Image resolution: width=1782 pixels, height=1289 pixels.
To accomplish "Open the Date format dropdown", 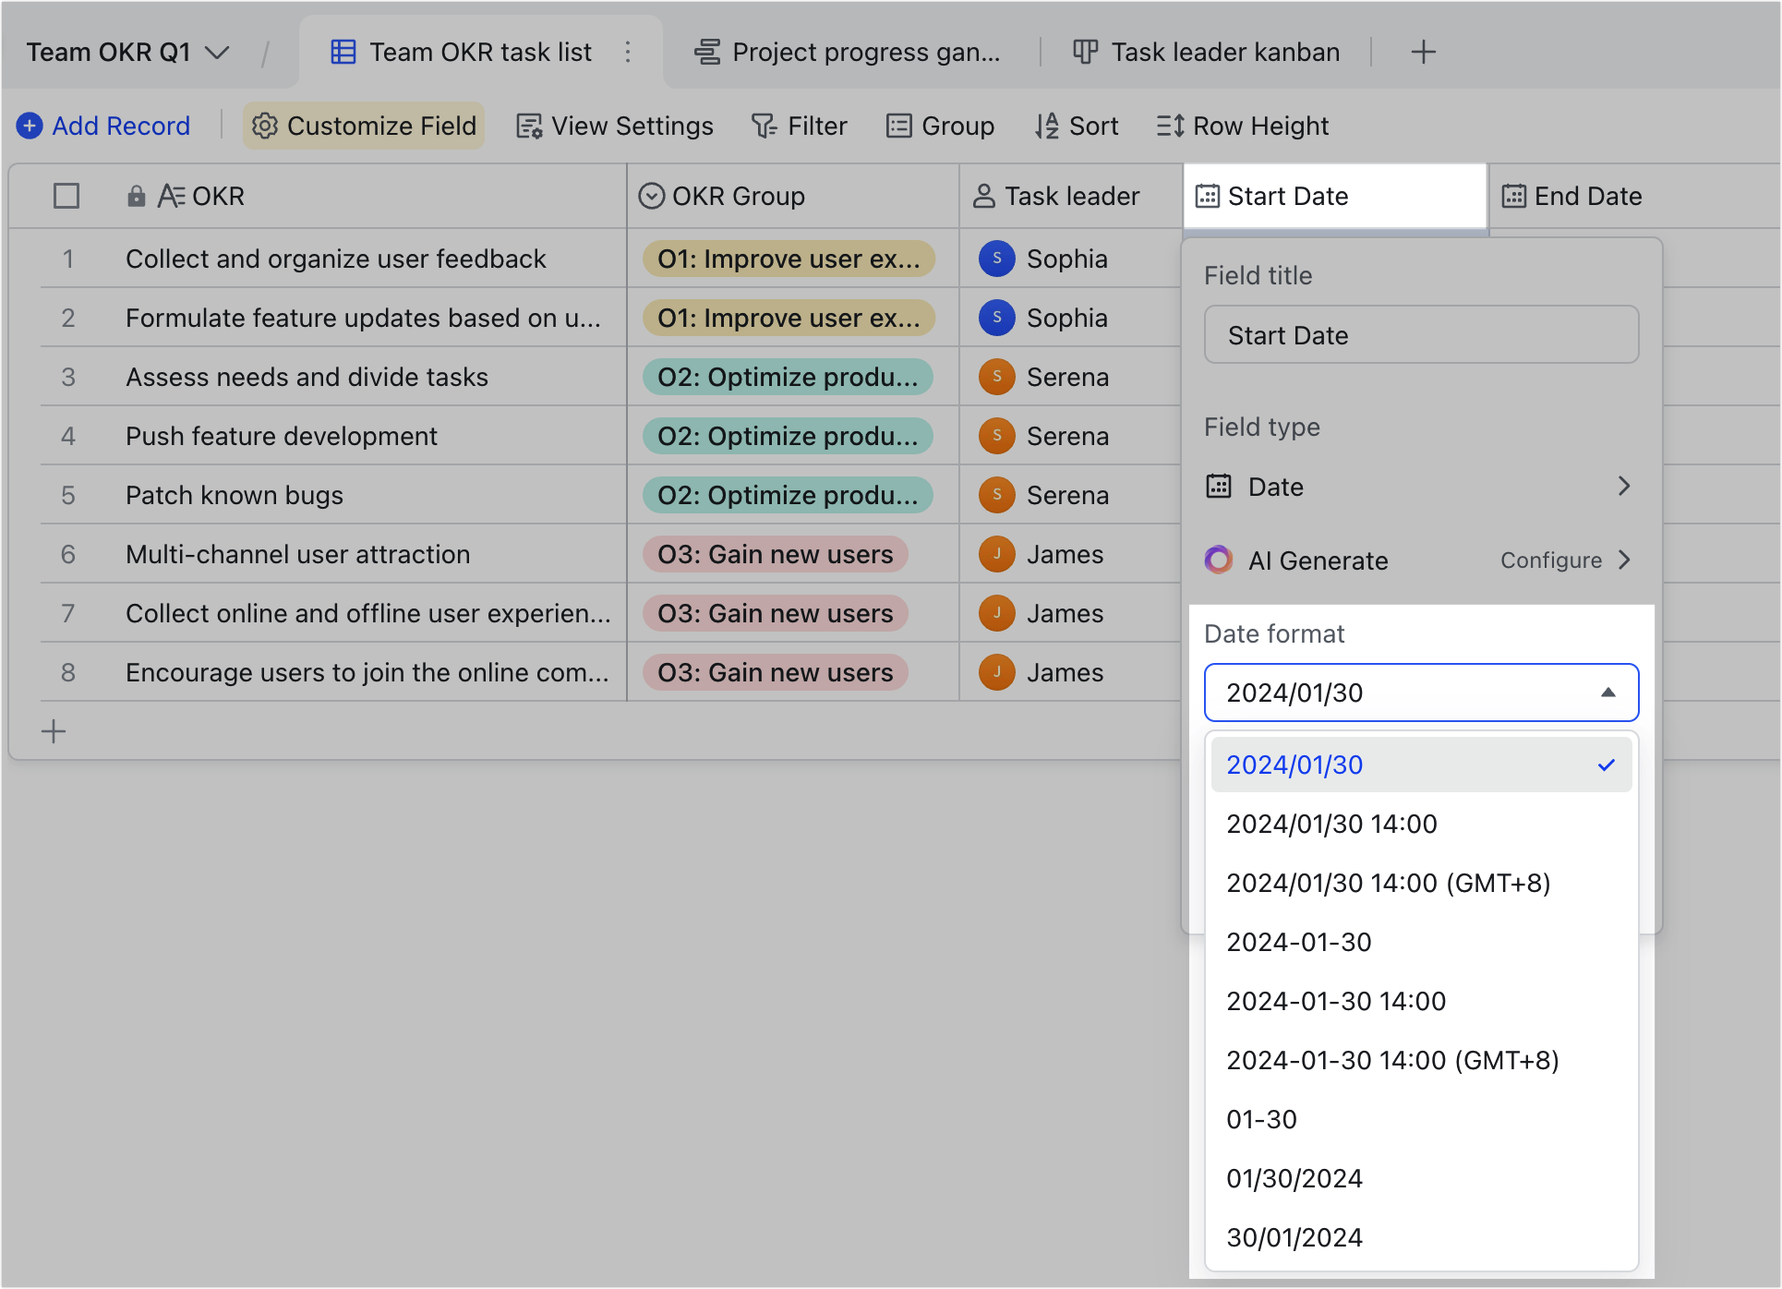I will coord(1422,693).
